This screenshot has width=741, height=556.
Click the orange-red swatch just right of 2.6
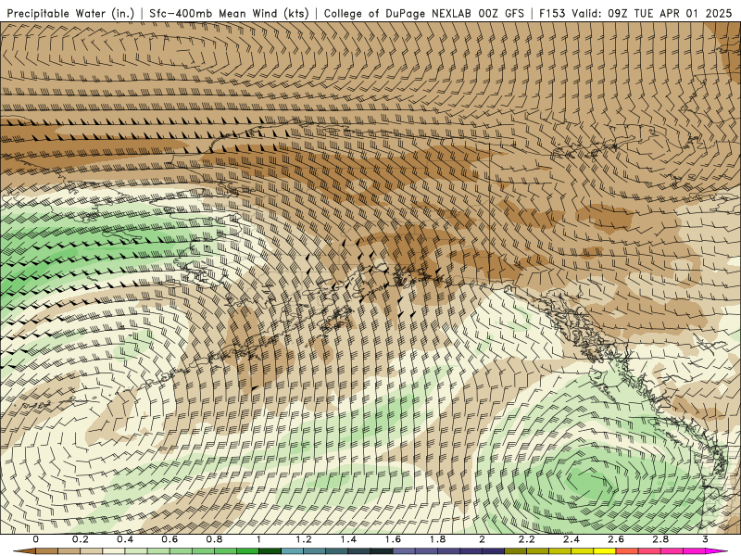627,551
